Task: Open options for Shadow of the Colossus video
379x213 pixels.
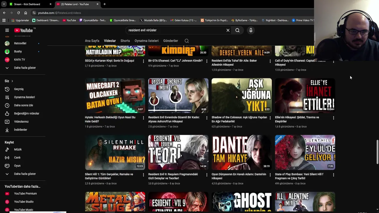Action: pyautogui.click(x=270, y=118)
